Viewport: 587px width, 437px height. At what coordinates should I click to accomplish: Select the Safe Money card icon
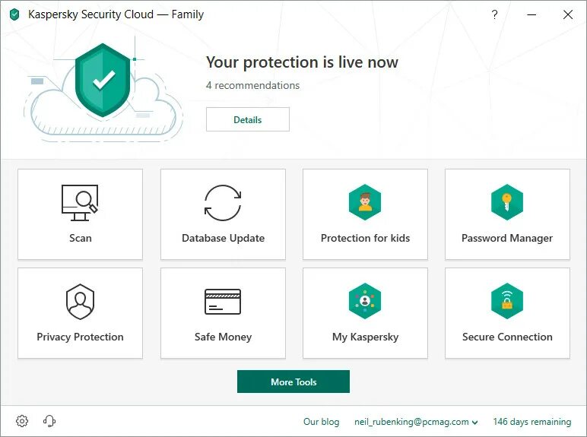click(x=223, y=302)
